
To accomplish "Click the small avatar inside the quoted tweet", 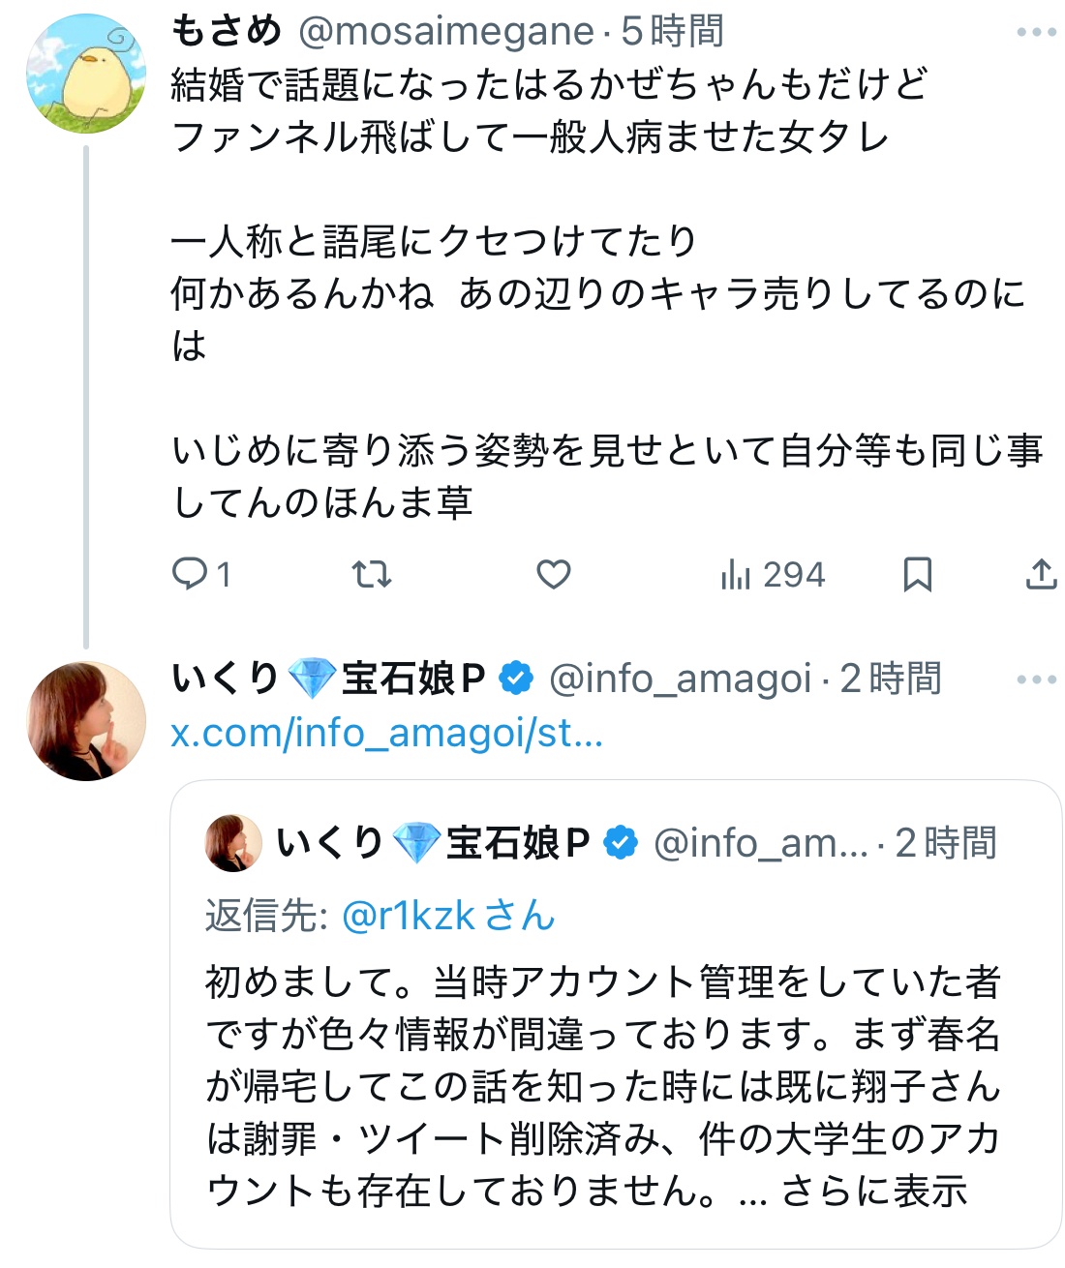I will [233, 843].
